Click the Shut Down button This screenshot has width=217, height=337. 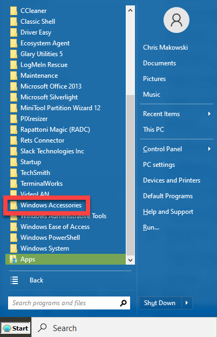160,303
